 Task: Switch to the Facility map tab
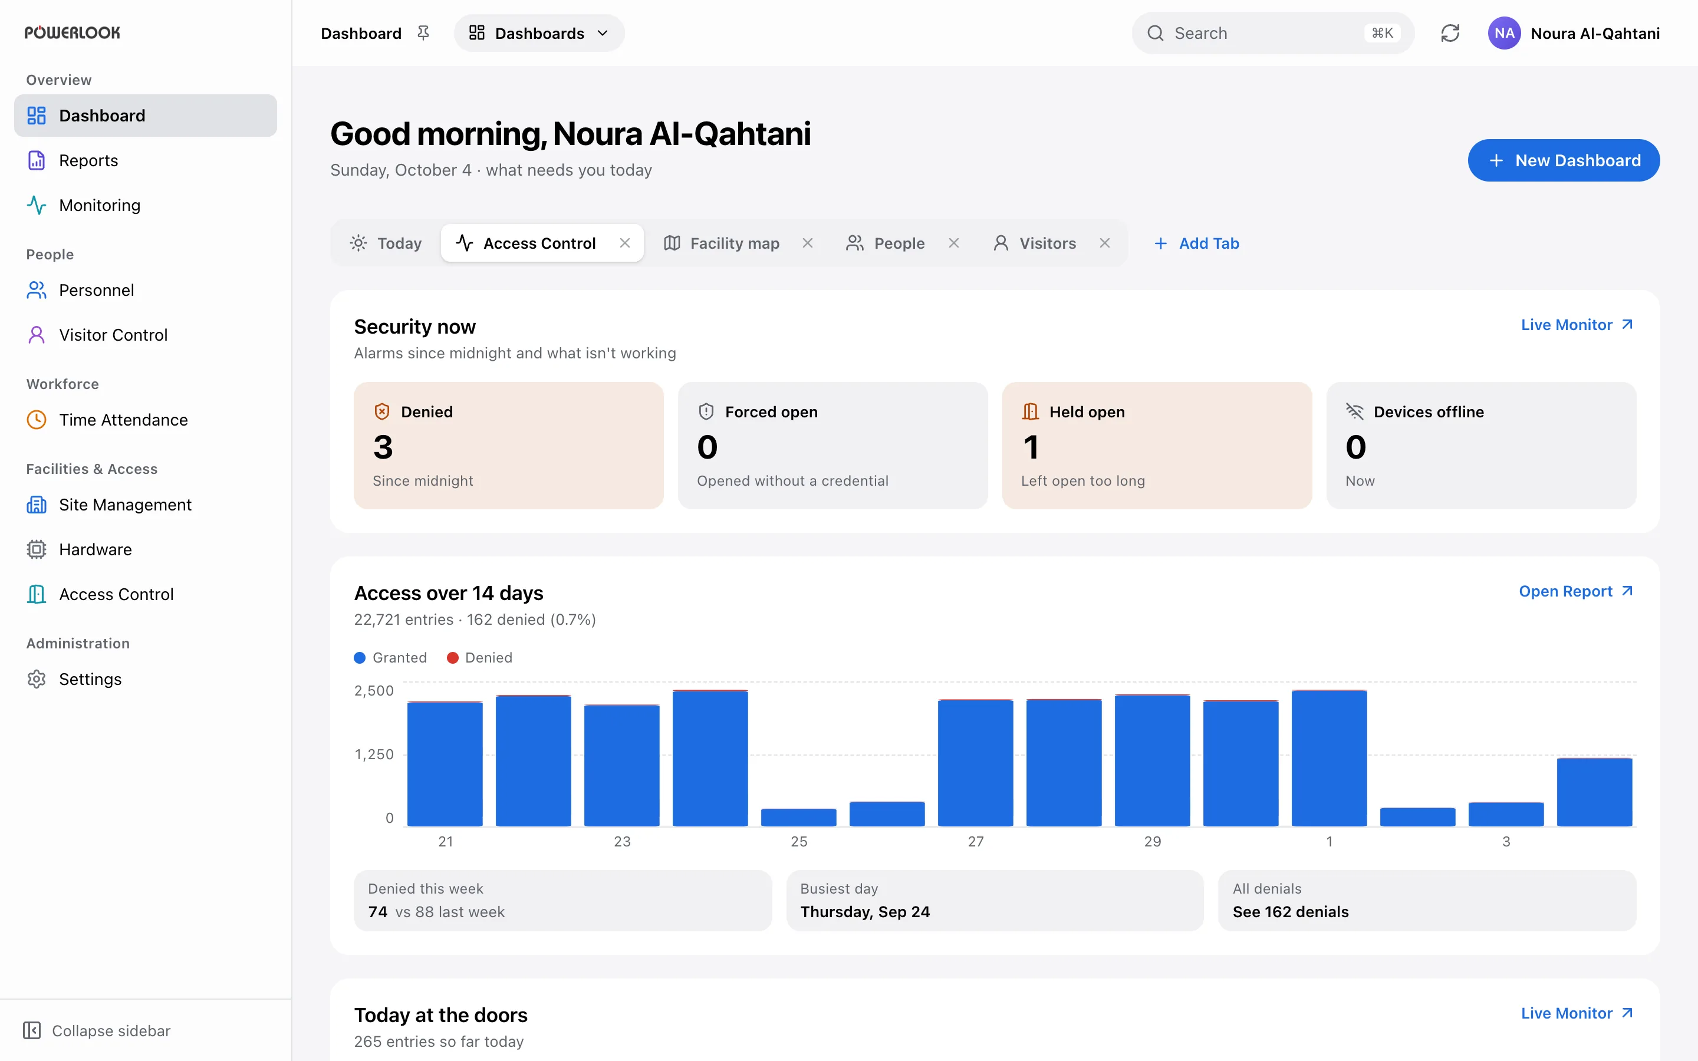pyautogui.click(x=721, y=243)
